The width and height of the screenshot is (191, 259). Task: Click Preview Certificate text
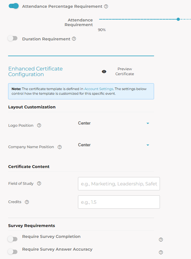[124, 71]
